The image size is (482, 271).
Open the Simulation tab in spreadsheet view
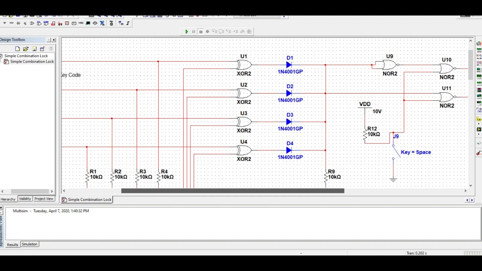pos(29,244)
